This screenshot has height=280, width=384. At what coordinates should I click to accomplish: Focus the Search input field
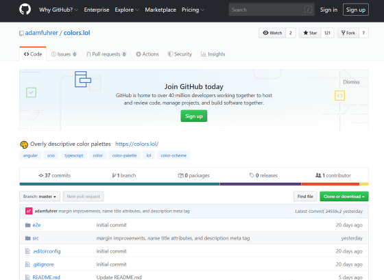pyautogui.click(x=272, y=10)
